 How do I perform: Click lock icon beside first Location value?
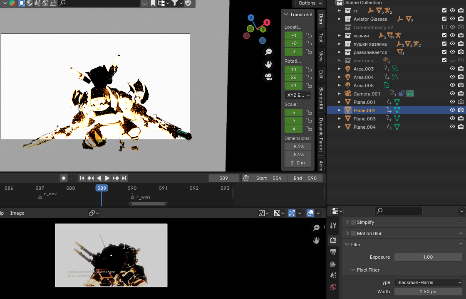coord(309,35)
